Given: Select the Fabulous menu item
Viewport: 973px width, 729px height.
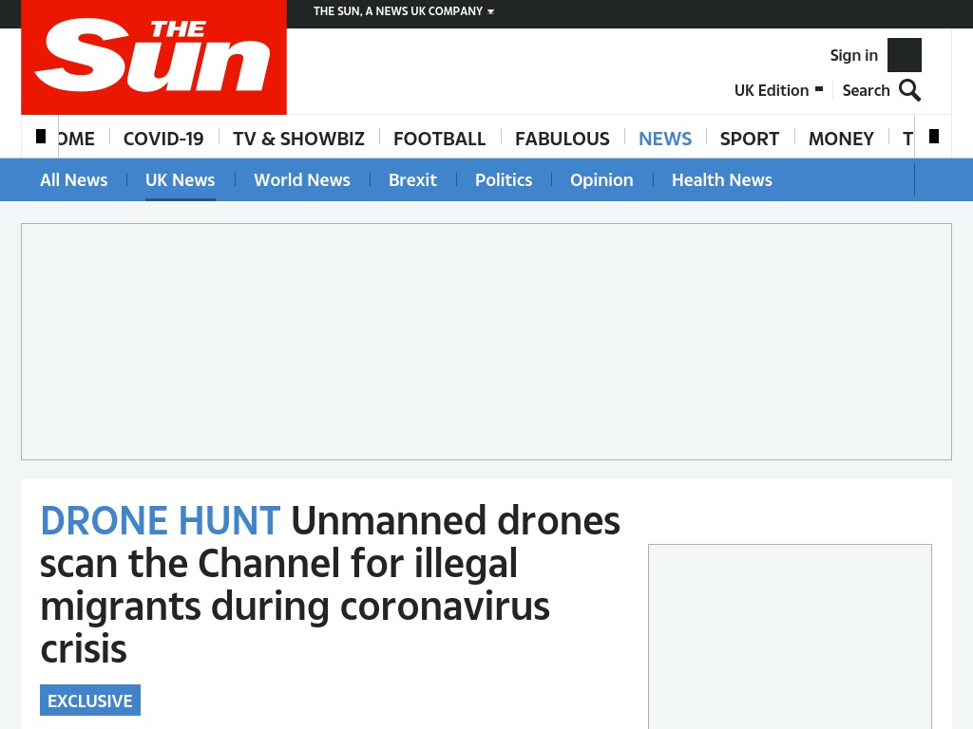Looking at the screenshot, I should pos(563,139).
